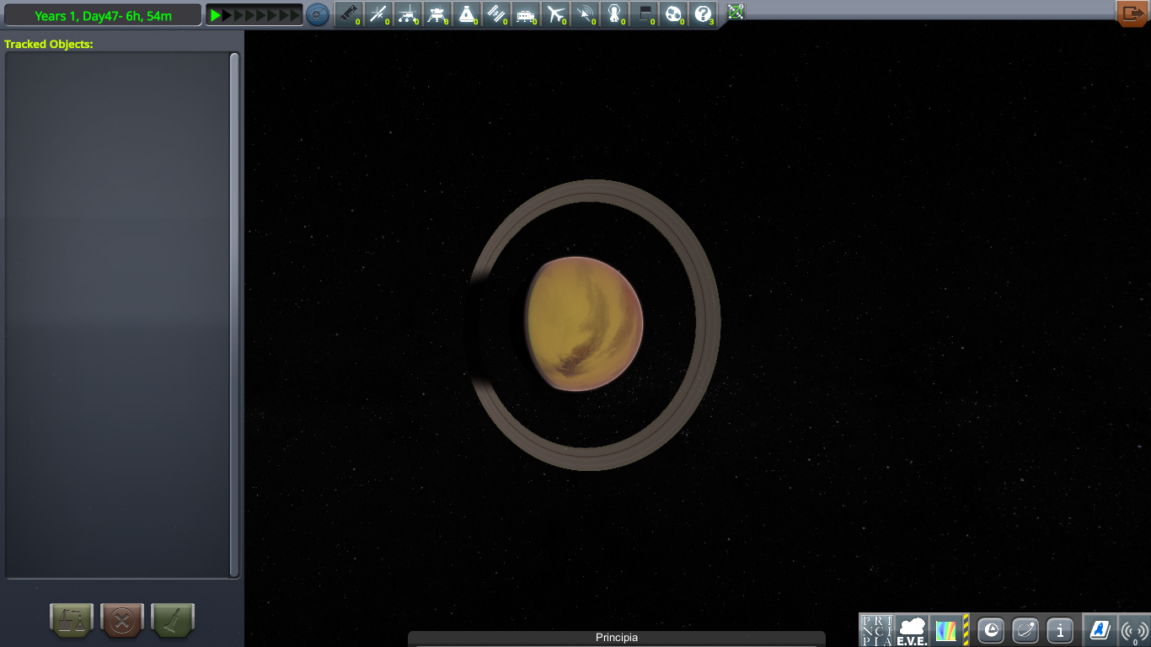Click the game date and time display
Image resolution: width=1151 pixels, height=647 pixels.
click(104, 15)
